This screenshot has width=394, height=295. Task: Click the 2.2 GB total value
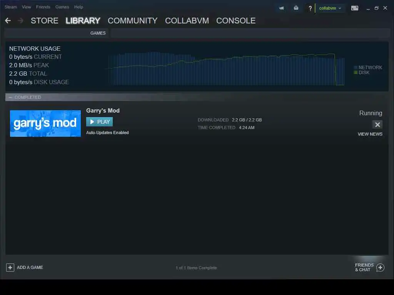tap(18, 74)
